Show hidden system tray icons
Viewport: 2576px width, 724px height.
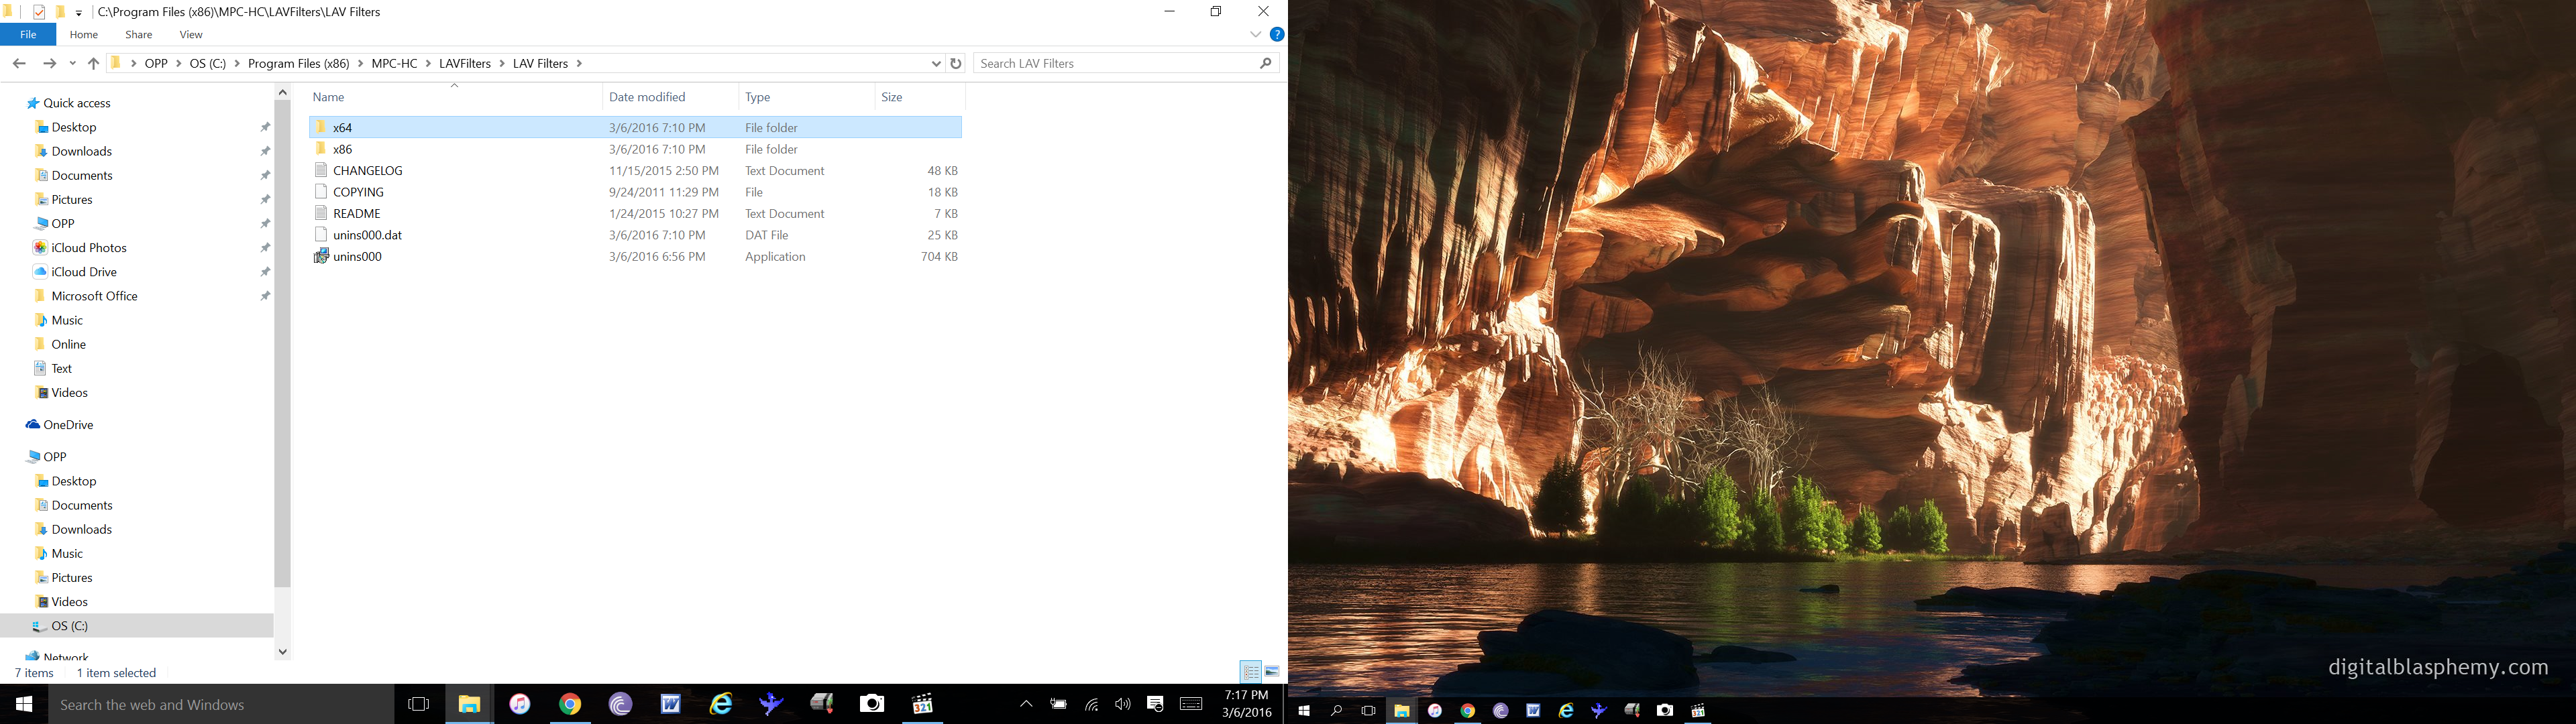(1025, 704)
